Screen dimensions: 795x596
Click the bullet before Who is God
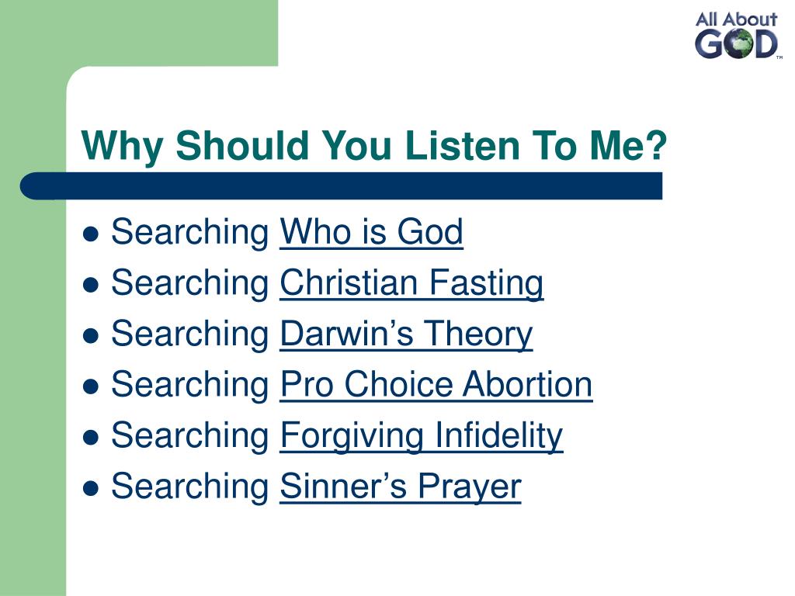(90, 234)
